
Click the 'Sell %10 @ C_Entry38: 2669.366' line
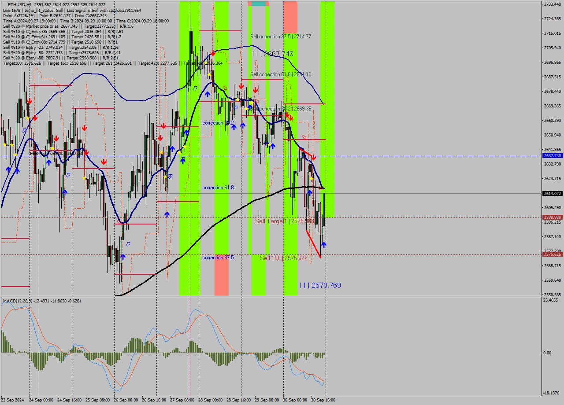click(63, 31)
